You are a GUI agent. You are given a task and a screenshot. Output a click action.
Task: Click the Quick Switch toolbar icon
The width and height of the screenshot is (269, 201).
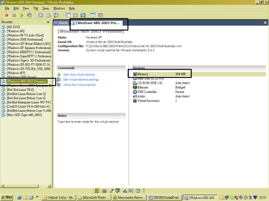(x=75, y=15)
